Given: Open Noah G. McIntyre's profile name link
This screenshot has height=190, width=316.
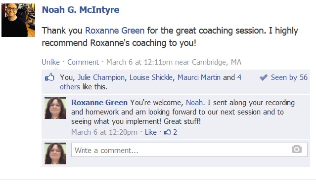Looking at the screenshot, I should [81, 10].
